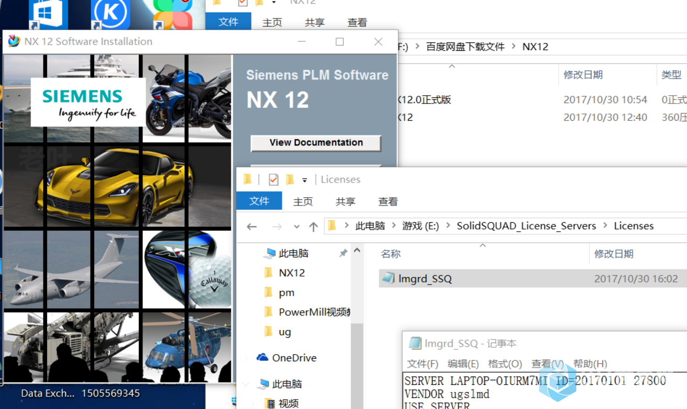The height and width of the screenshot is (409, 687).
Task: Open 文件 tab in NX12 explorer window
Action: (228, 22)
